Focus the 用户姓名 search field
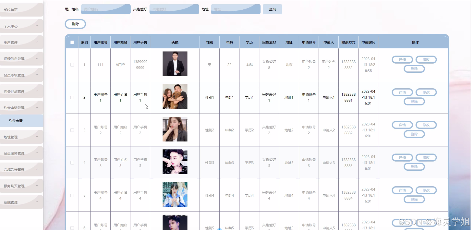Viewport: 471px width, 230px height. pyautogui.click(x=106, y=9)
